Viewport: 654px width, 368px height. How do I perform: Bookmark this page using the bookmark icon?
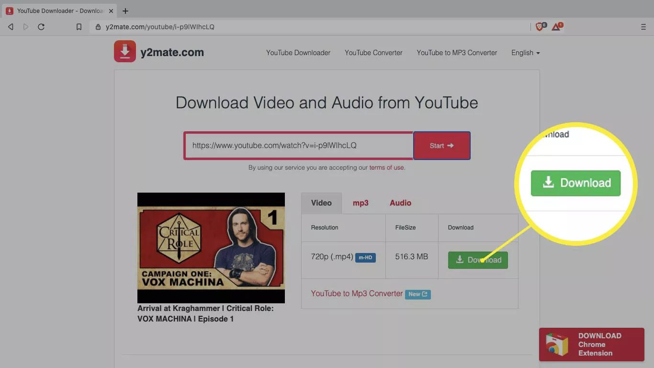coord(79,27)
